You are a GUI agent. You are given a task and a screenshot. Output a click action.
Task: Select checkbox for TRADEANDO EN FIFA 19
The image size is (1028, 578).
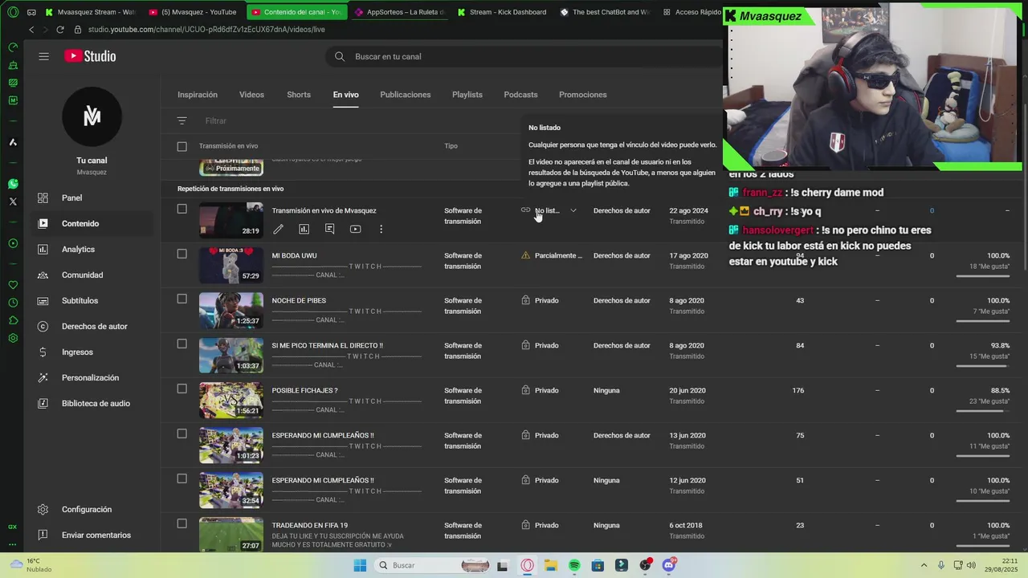pyautogui.click(x=182, y=523)
